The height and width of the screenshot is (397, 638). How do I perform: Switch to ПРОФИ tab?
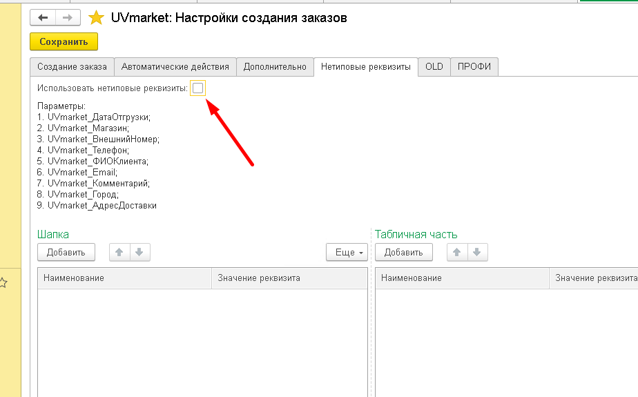click(474, 67)
